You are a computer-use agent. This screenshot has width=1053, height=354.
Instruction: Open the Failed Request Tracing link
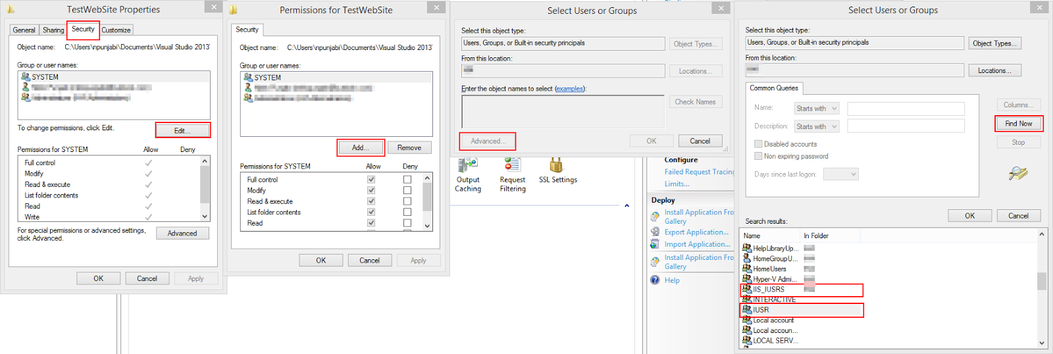coord(699,172)
